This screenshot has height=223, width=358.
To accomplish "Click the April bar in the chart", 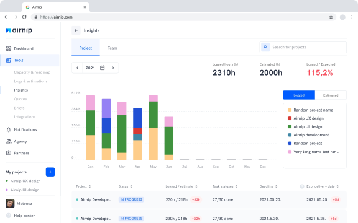I will (x=137, y=134).
